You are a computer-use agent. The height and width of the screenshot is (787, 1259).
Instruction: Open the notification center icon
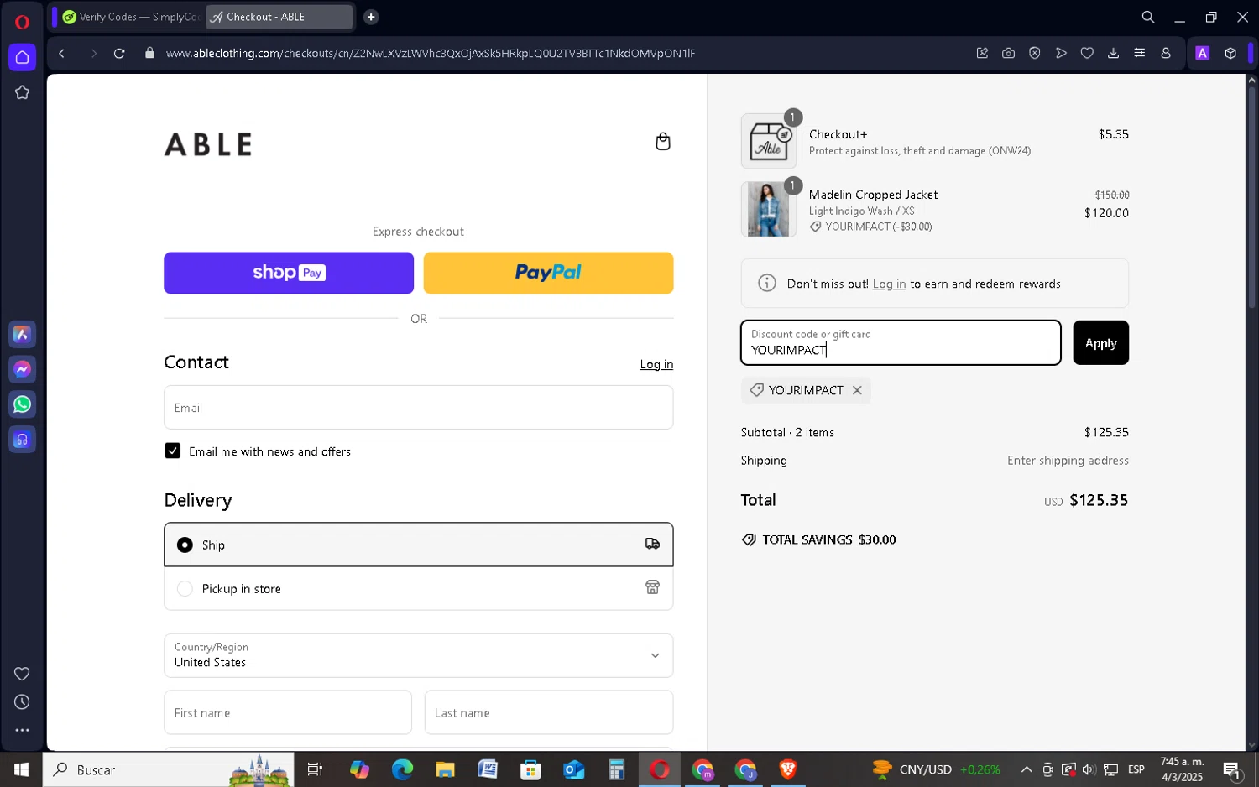(x=1232, y=769)
